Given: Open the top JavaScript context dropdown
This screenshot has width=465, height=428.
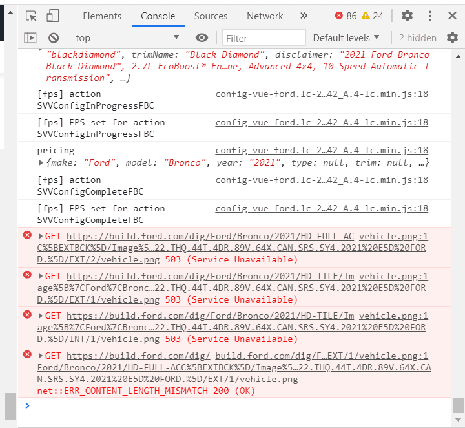Looking at the screenshot, I should [127, 38].
